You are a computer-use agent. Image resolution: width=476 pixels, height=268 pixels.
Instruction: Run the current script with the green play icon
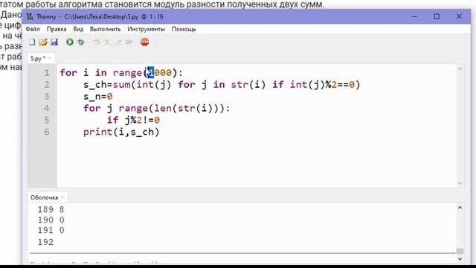point(70,42)
